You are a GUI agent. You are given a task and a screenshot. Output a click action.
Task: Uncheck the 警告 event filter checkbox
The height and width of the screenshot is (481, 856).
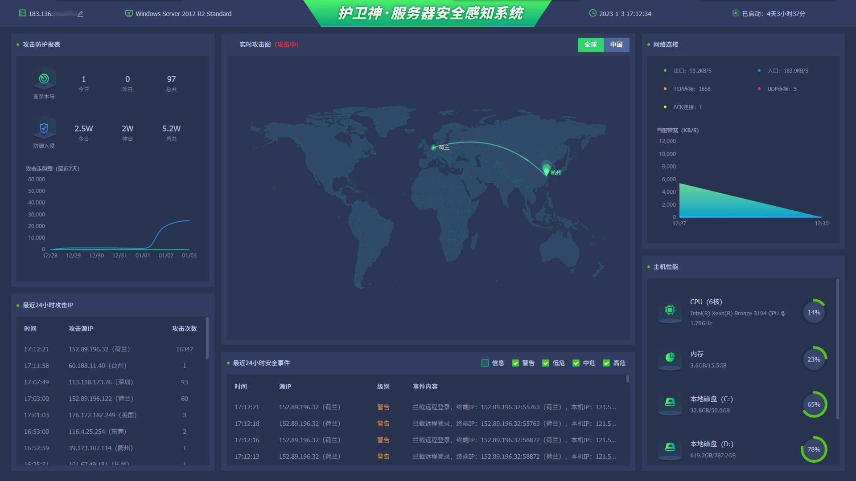pyautogui.click(x=515, y=363)
